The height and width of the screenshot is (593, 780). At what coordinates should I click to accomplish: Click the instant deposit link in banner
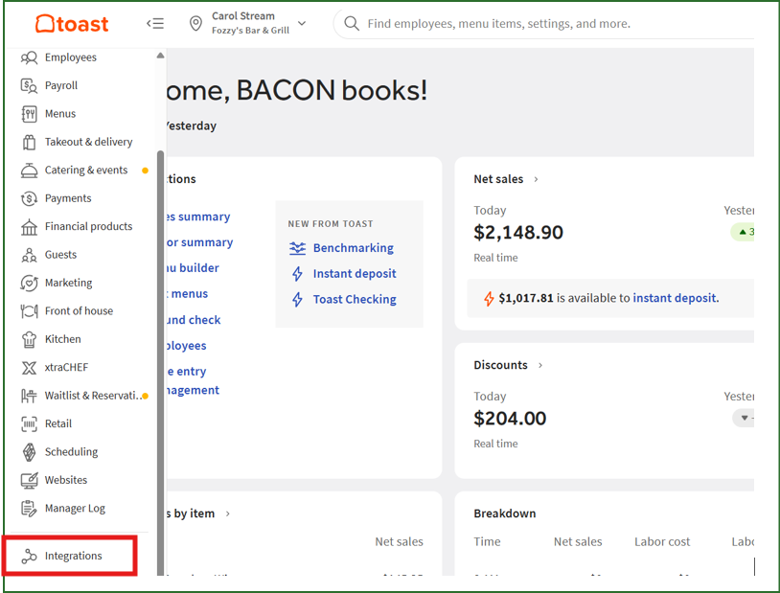[x=675, y=298]
